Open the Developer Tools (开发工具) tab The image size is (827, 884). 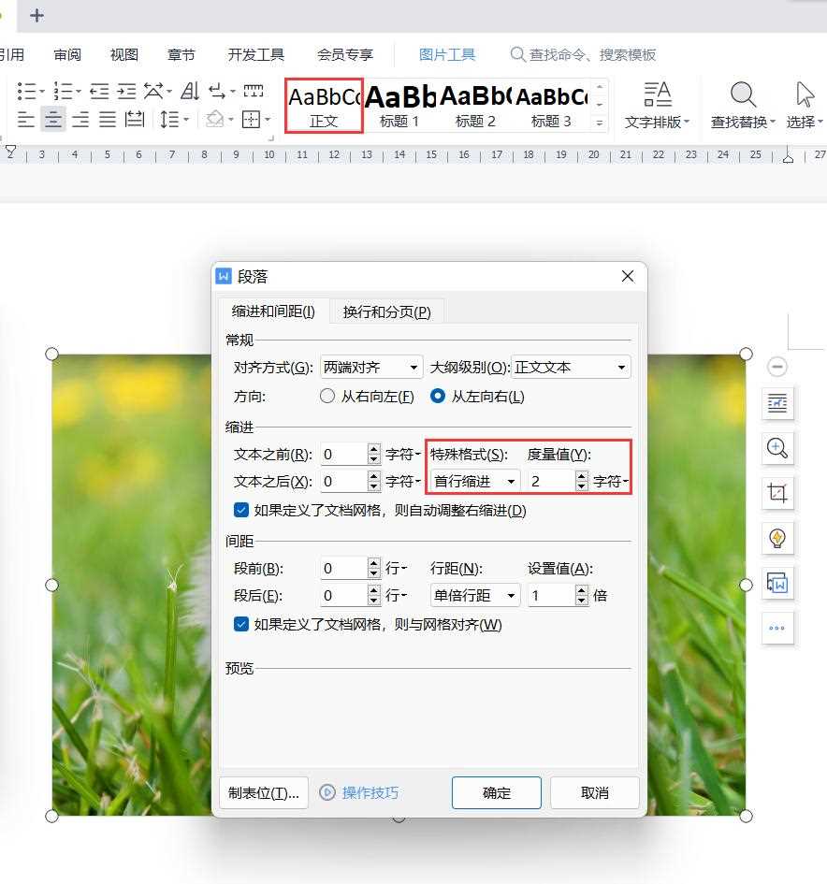(256, 54)
